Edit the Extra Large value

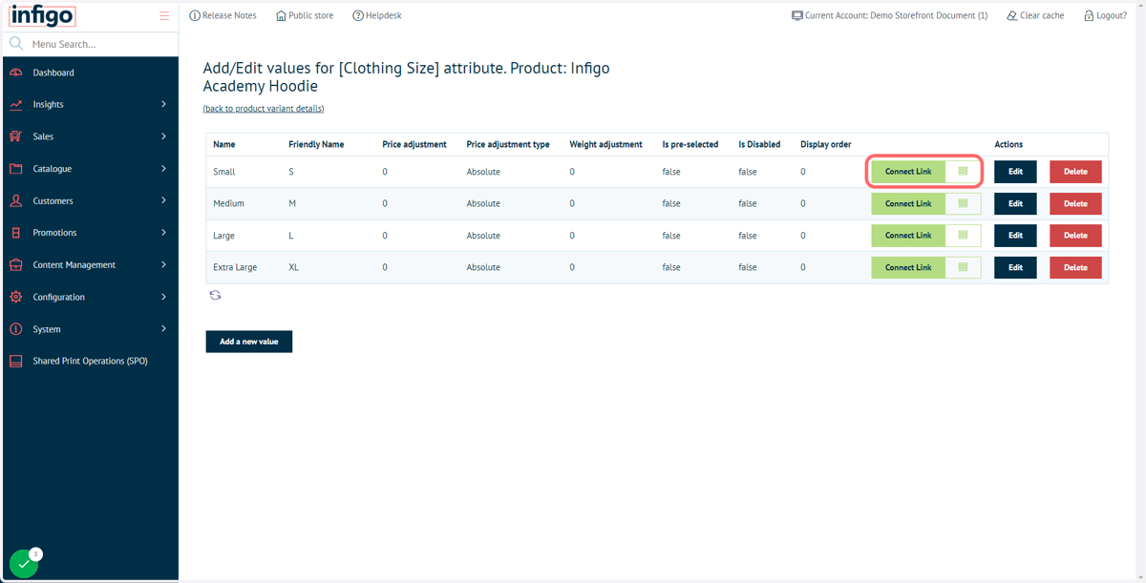coord(1015,267)
